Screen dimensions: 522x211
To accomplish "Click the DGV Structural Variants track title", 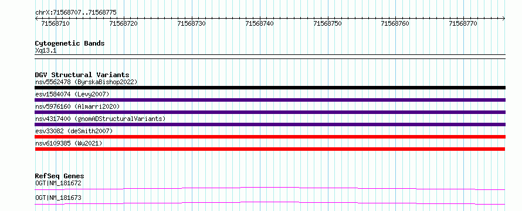I will tap(82, 75).
